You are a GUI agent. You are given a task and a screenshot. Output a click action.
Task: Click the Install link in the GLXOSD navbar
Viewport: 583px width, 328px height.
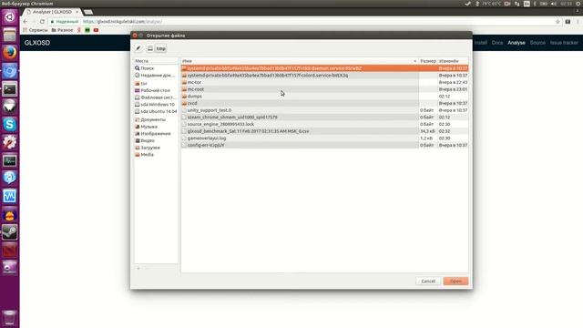coord(480,43)
